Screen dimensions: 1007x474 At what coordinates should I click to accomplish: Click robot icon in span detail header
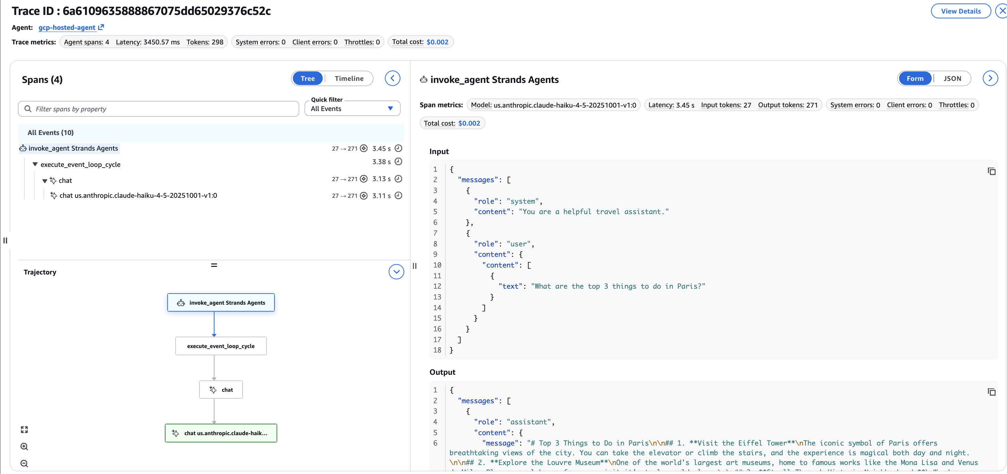pos(424,79)
